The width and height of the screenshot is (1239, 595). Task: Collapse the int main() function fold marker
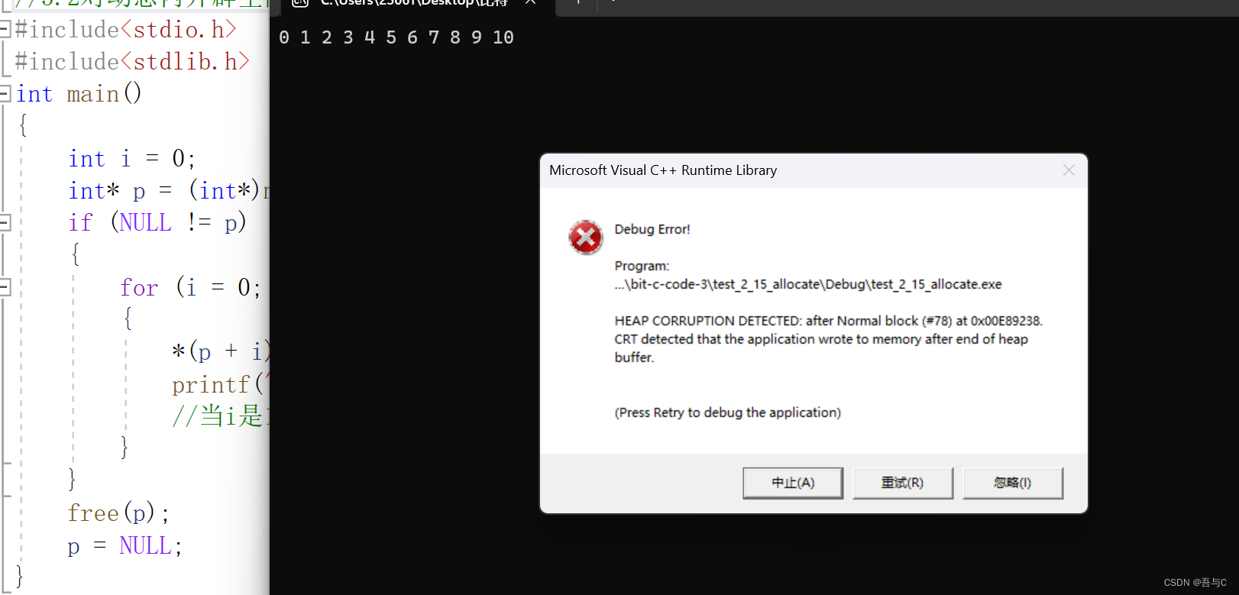click(5, 93)
